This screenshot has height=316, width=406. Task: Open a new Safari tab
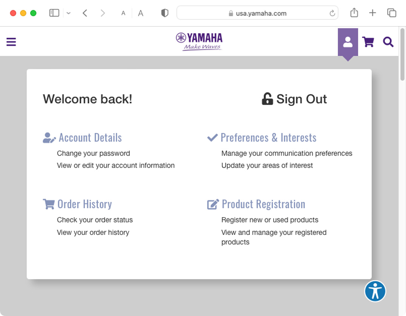(x=372, y=13)
